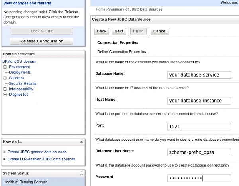Open Security Realms in Domain Structure

point(23,83)
